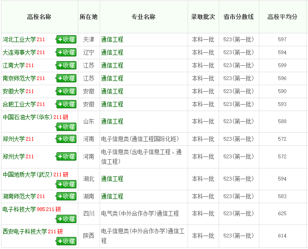The width and height of the screenshot is (308, 249).
Task: Click 收藏 button for 湖南师范大学
Action: (66, 196)
